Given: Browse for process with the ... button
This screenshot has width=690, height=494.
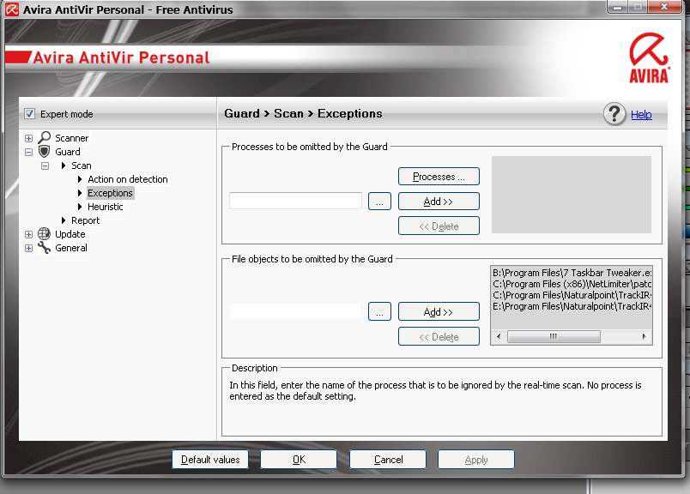Looking at the screenshot, I should [x=379, y=202].
